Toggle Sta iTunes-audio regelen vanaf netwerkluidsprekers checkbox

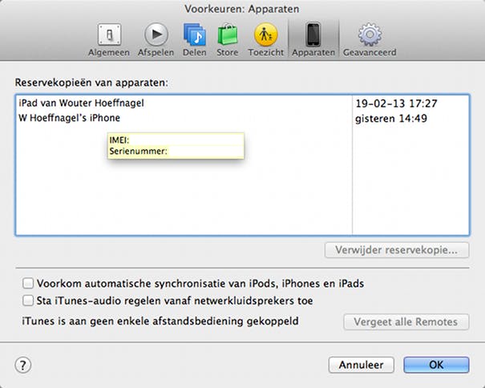(28, 301)
